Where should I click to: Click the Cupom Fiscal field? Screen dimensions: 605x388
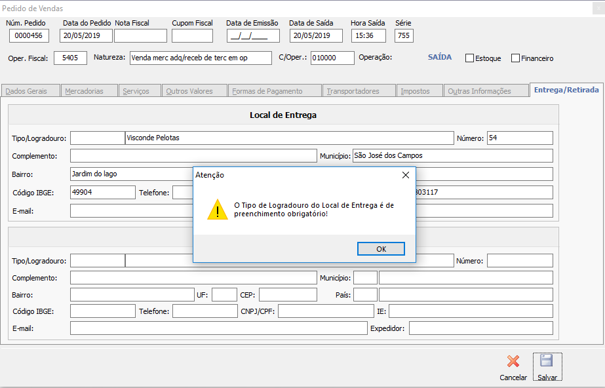(192, 36)
